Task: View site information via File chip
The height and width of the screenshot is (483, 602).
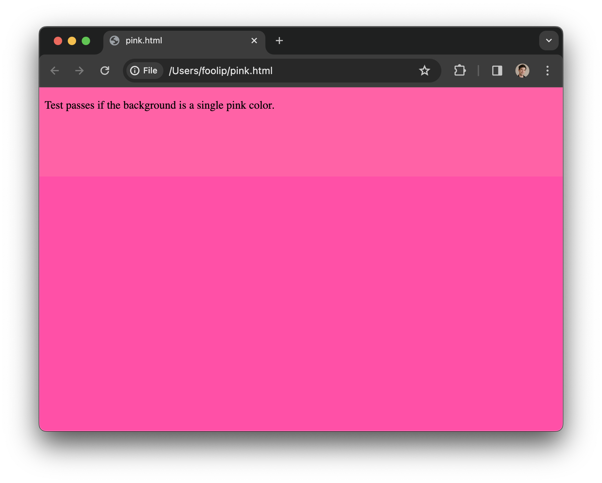Action: 144,71
